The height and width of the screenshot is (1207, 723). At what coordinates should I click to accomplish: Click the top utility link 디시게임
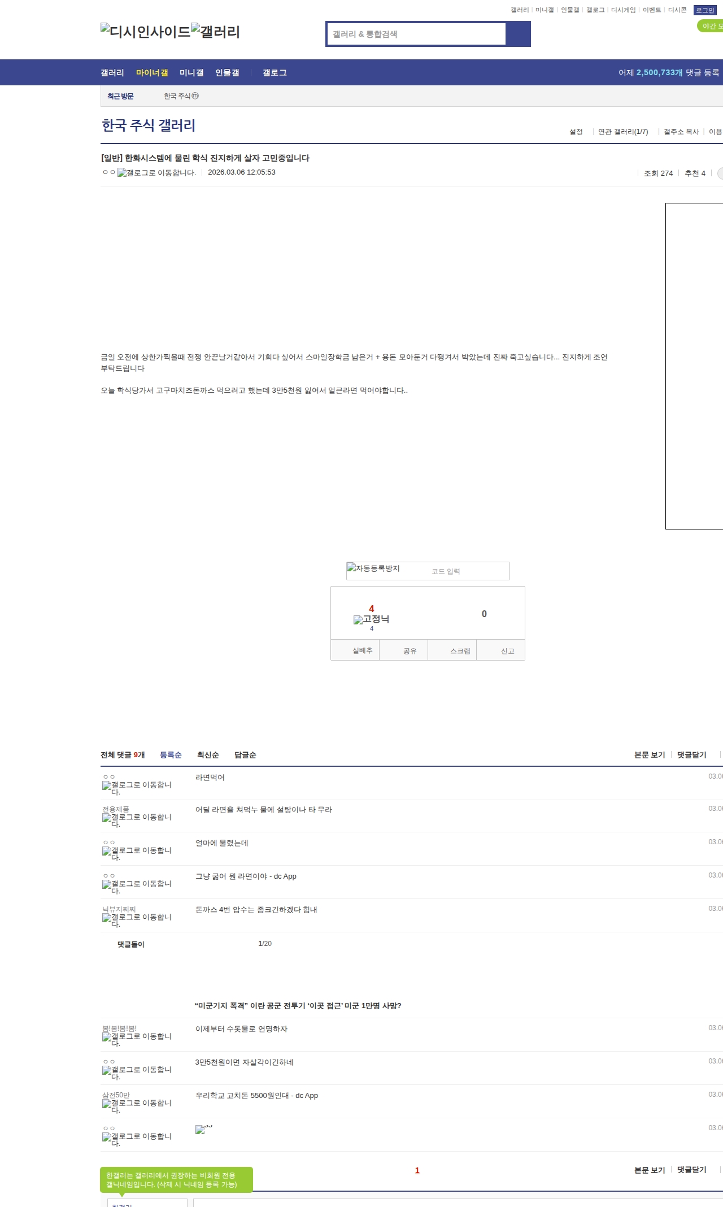[623, 10]
